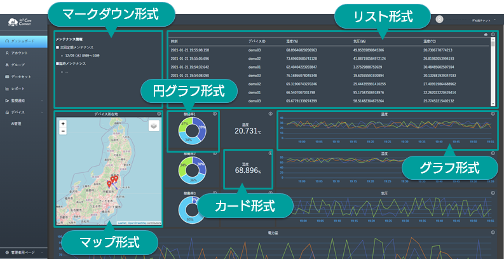Click the cloud download icon above the list
Screen dimensions: 504x262
486,34
